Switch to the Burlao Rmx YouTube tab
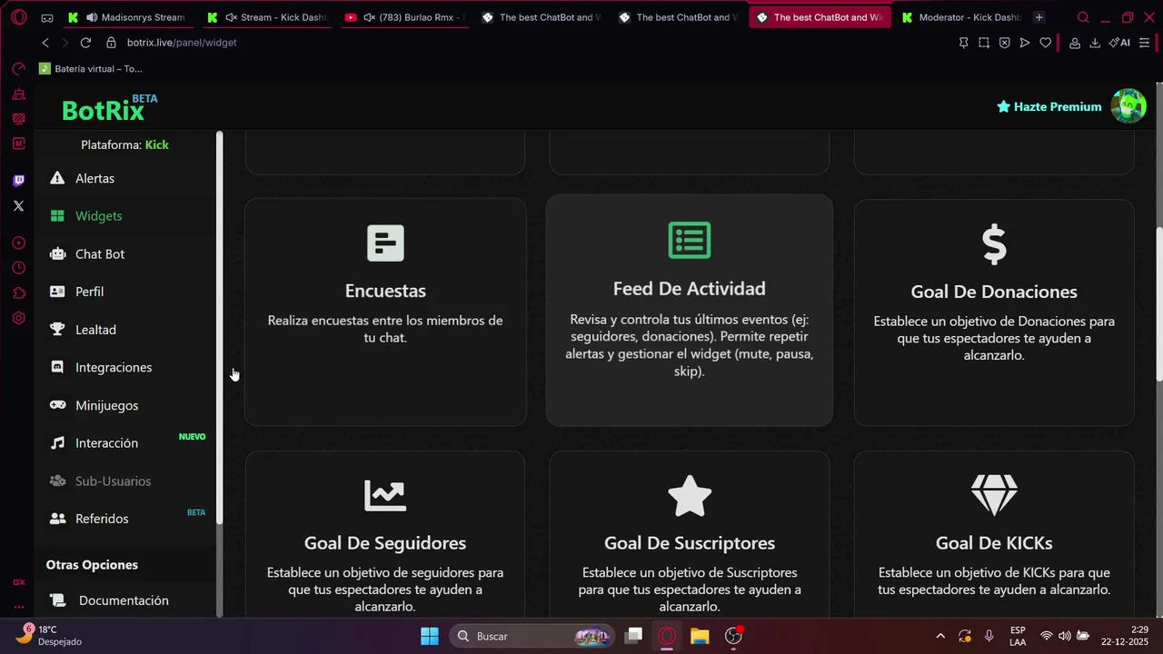The width and height of the screenshot is (1163, 654). tap(405, 17)
